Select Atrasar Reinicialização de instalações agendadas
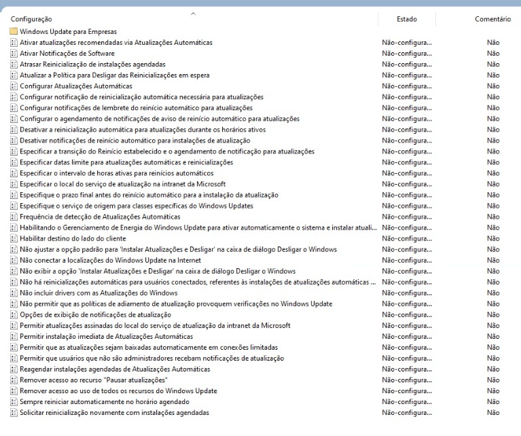The height and width of the screenshot is (436, 521). tap(92, 64)
